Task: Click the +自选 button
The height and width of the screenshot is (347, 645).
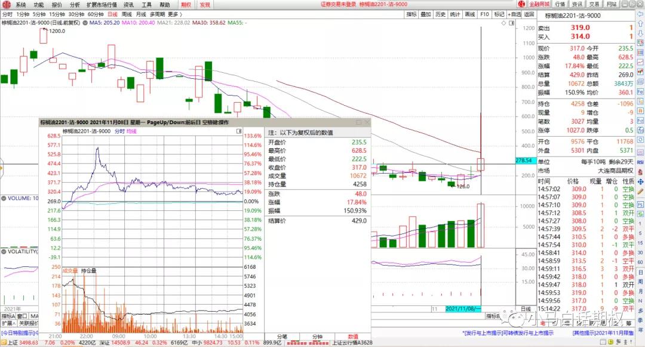Action: pos(514,14)
